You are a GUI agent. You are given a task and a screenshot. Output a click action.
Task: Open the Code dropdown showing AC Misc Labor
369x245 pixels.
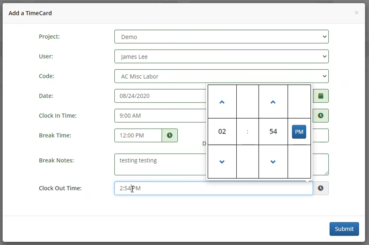[221, 76]
